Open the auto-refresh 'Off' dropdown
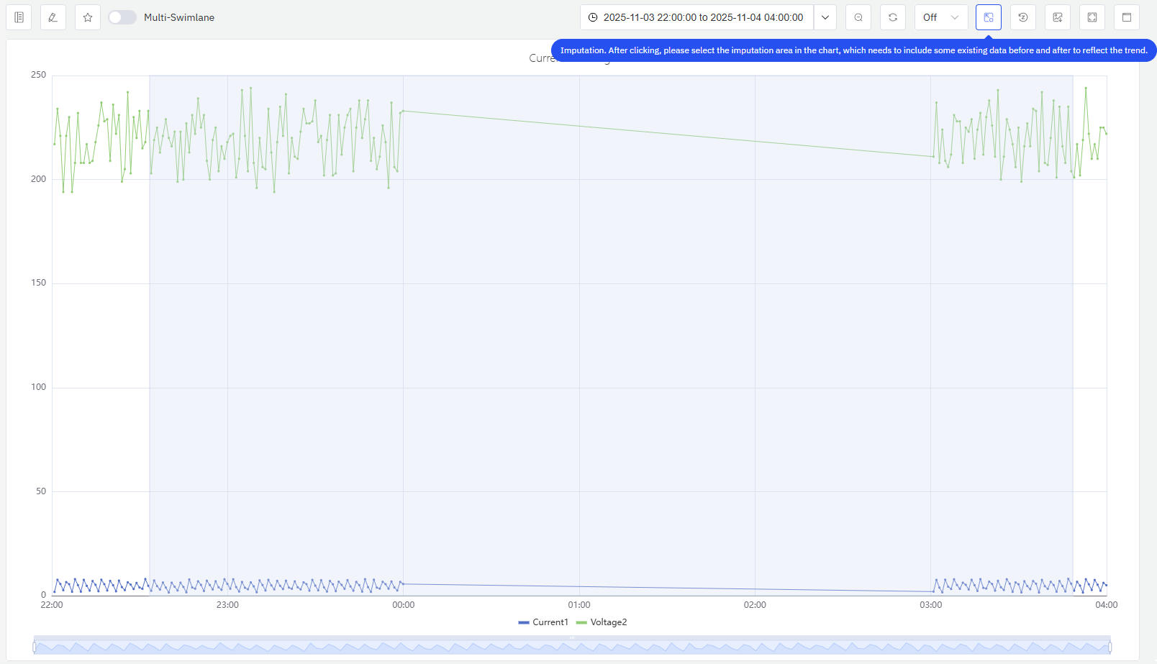Screen dimensions: 1157x664 940,17
